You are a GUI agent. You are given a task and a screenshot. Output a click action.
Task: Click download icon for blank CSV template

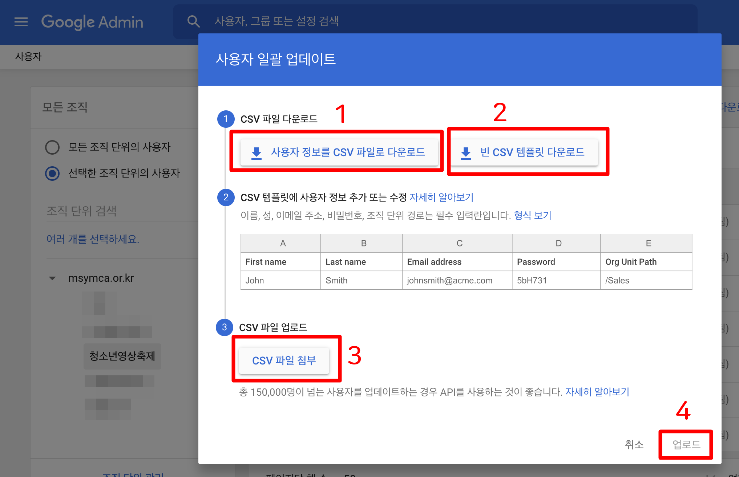click(466, 153)
